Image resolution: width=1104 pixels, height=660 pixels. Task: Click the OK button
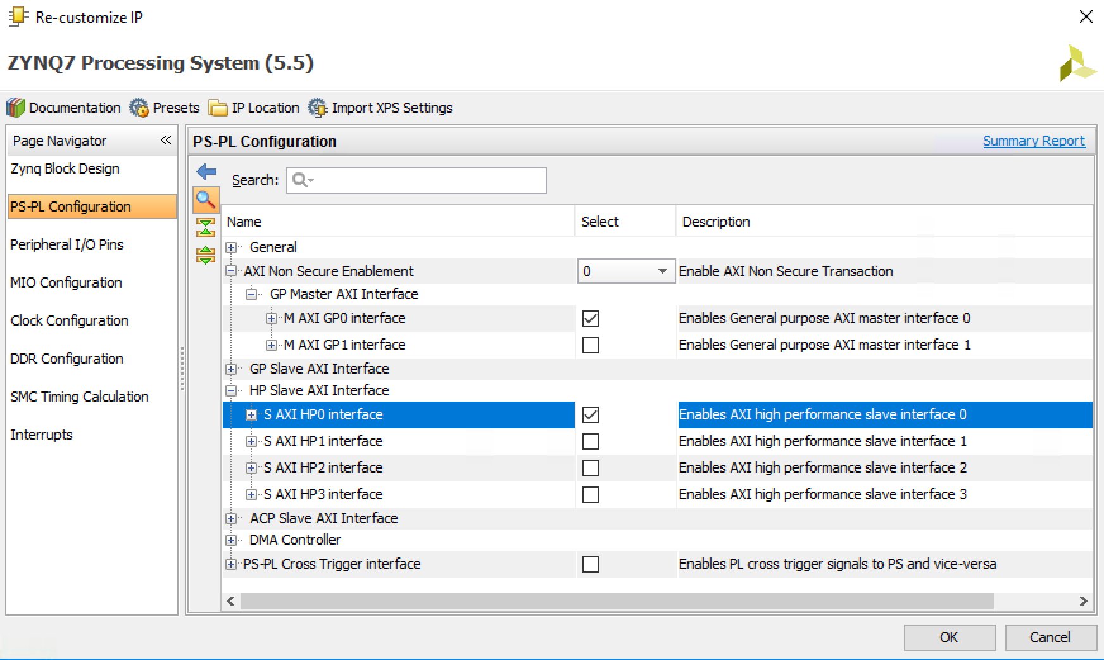tap(950, 637)
